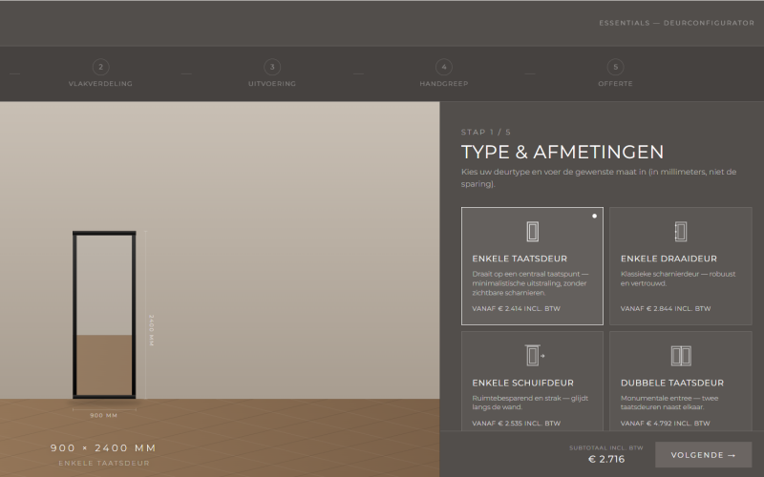The image size is (764, 477).
Task: Select the Dubbele Taatsdeur double door icon
Action: 681,356
